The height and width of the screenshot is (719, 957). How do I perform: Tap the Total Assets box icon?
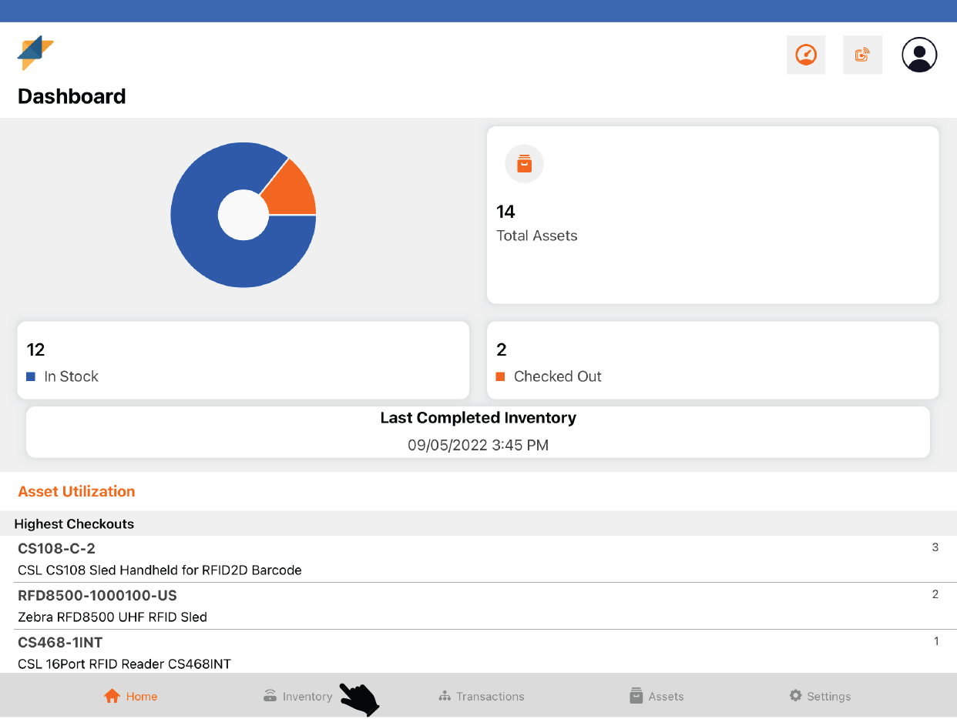pos(524,163)
